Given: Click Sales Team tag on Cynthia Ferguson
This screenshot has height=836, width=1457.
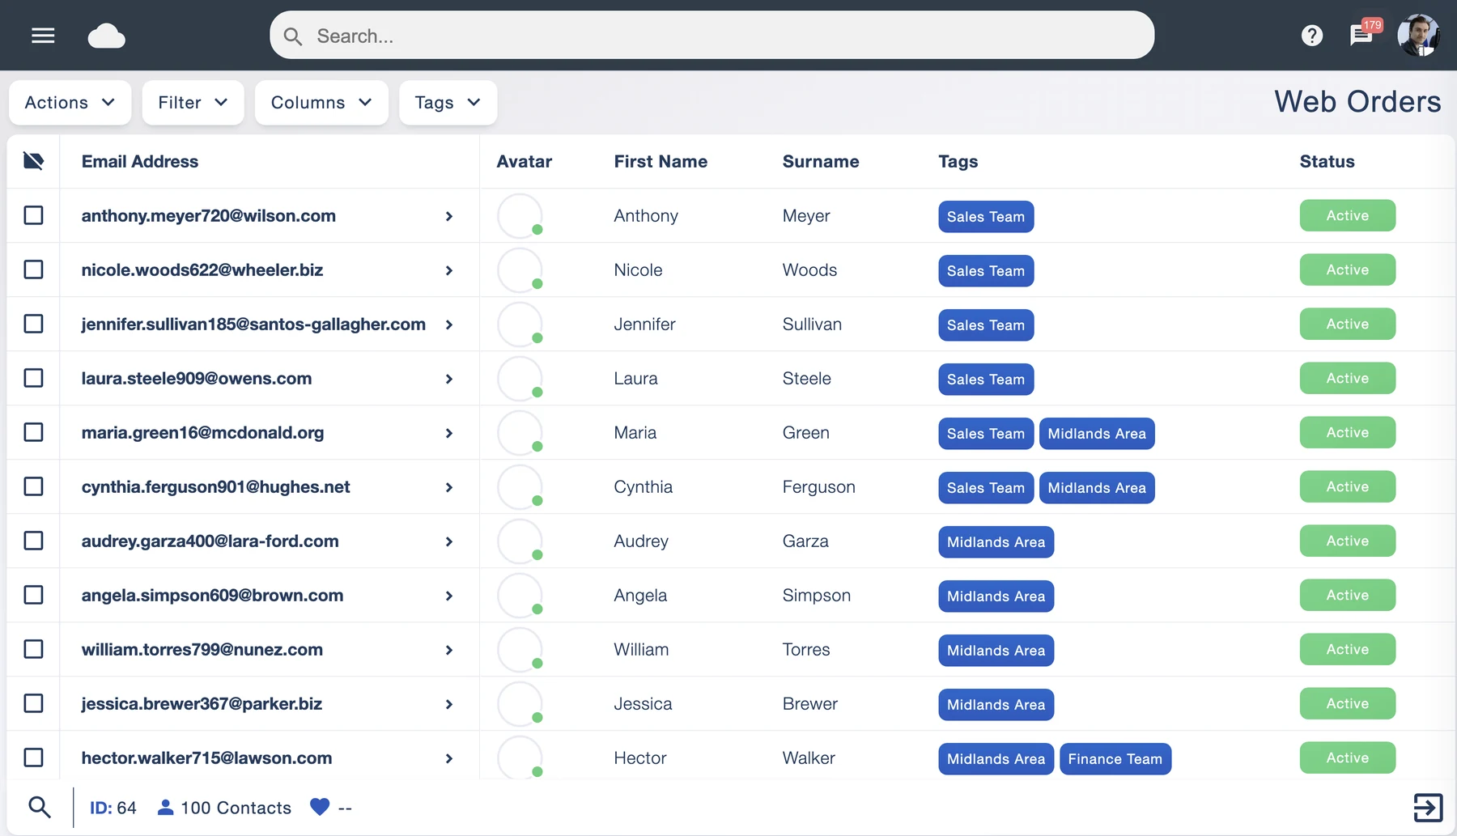Looking at the screenshot, I should [x=986, y=487].
